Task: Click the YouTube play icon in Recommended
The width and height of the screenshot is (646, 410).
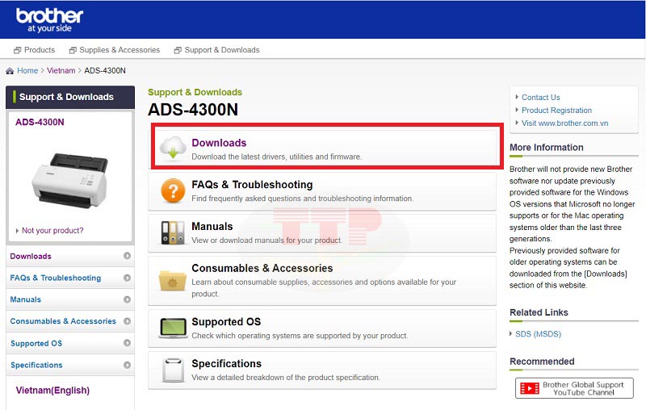Action: coord(530,388)
